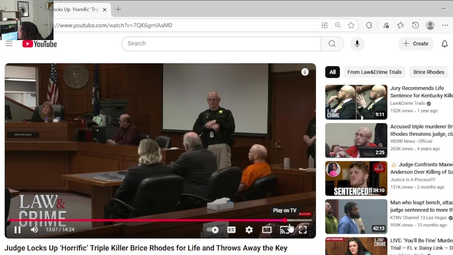Open the browser split screen icon
The image size is (453, 255).
[325, 25]
